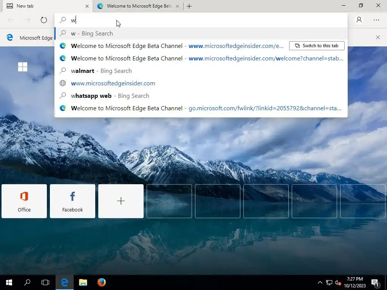Image resolution: width=387 pixels, height=290 pixels.
Task: Click the muted volume tray icon
Action: click(x=338, y=282)
